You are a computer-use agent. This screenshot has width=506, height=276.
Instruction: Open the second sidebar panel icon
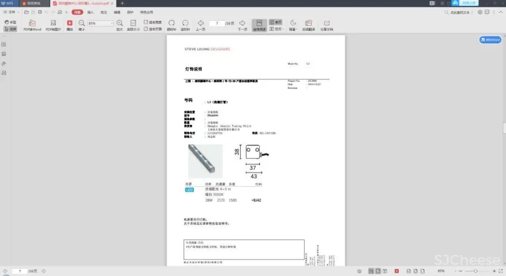[x=4, y=54]
